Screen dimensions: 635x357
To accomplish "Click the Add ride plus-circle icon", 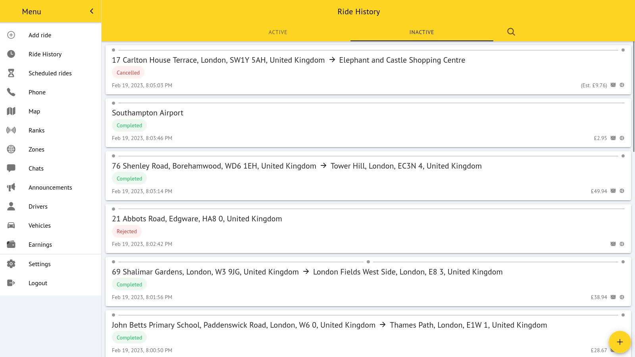I will pyautogui.click(x=11, y=35).
